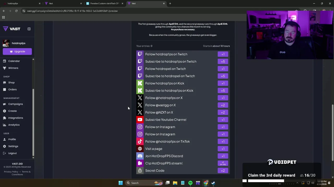Click the X icon beside Follow @hotdropfps on X

pos(140,98)
